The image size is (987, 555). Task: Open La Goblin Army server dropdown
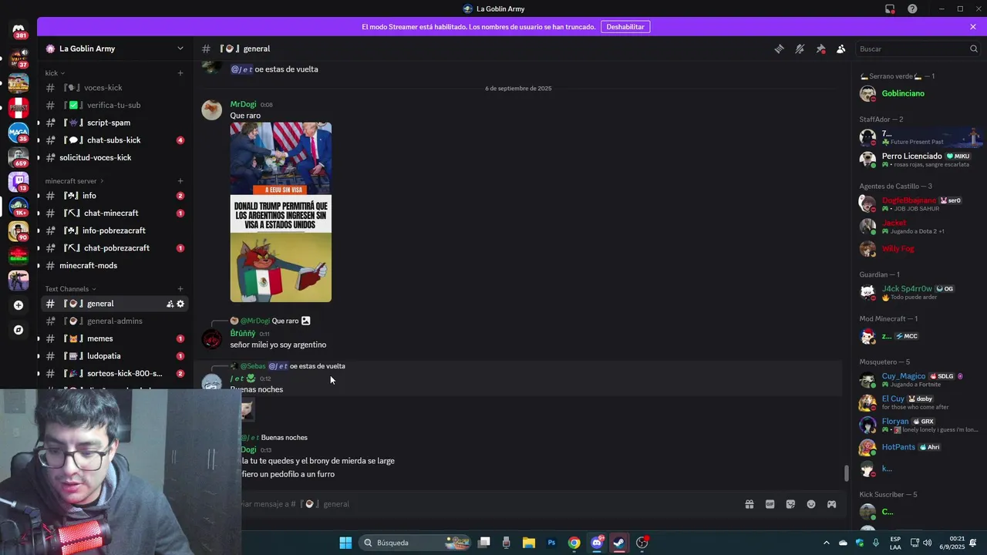click(x=180, y=49)
